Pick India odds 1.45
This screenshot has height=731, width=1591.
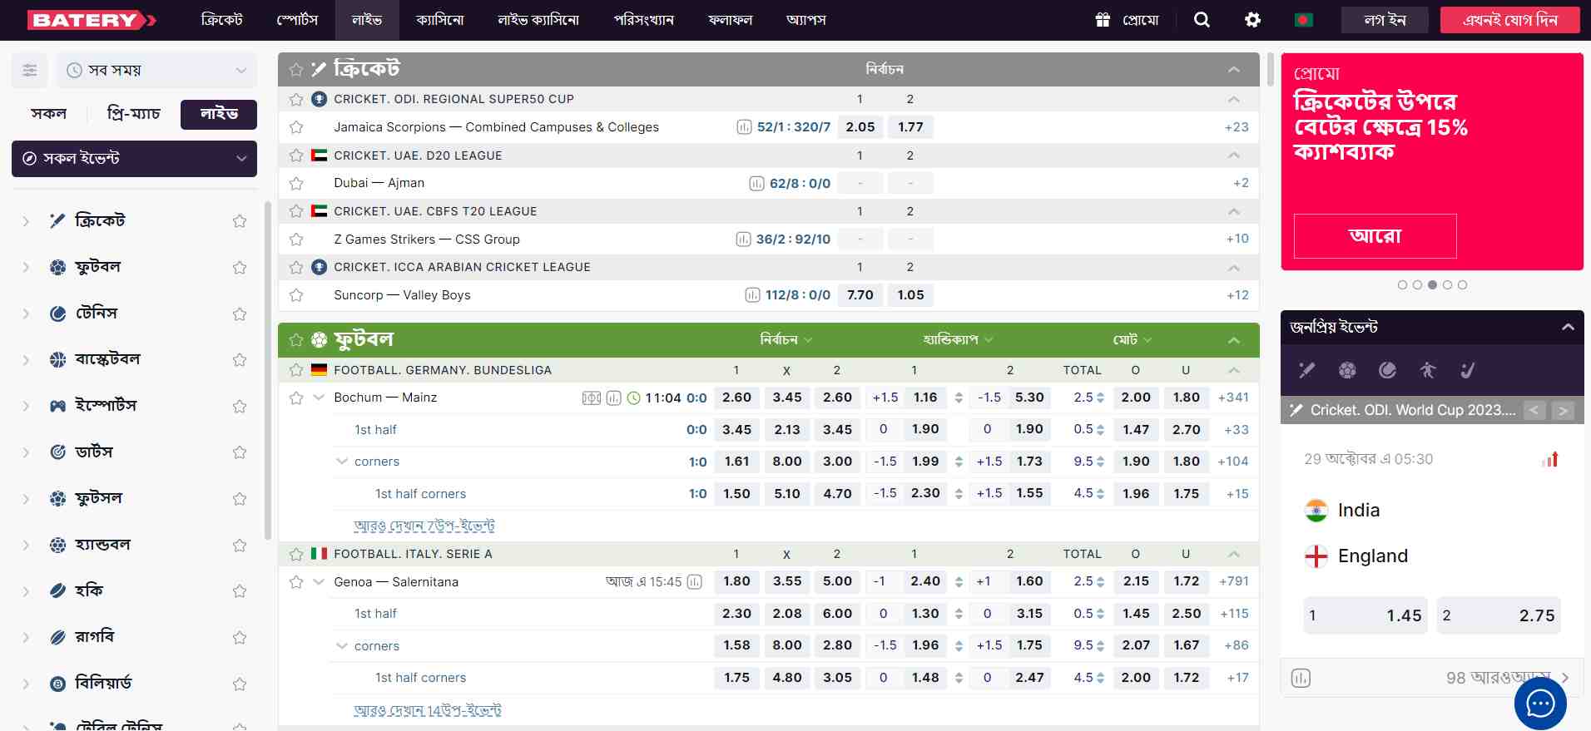tap(1365, 616)
